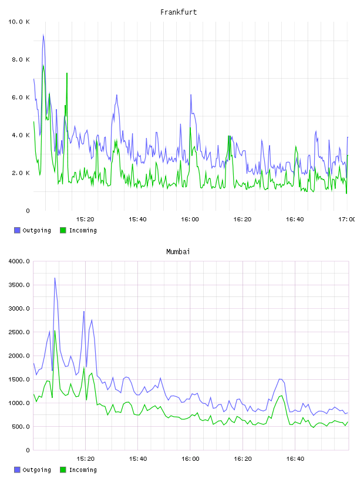This screenshot has width=357, height=479.
Task: Click the 16:00 time label in Frankfurt chart
Action: [x=190, y=220]
